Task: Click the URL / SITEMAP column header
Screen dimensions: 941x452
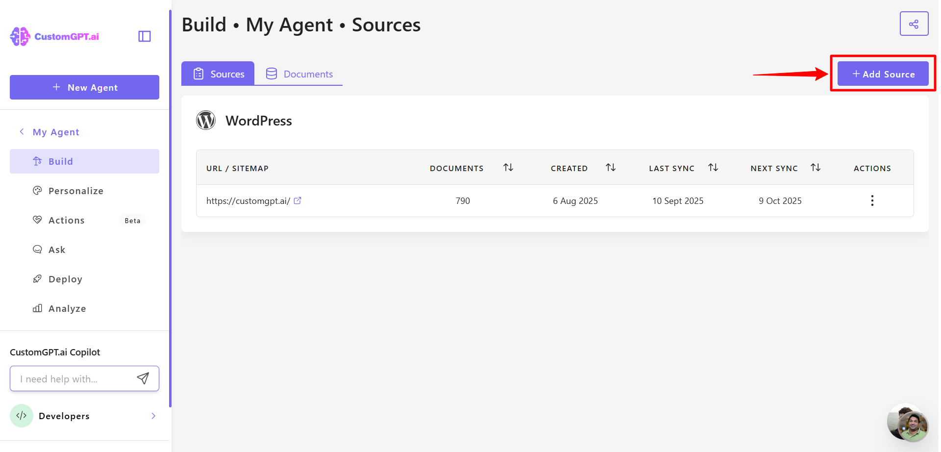Action: pyautogui.click(x=237, y=168)
